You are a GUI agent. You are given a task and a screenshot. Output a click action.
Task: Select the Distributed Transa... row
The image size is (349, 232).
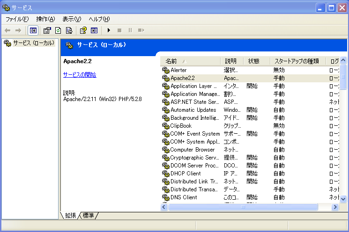250,189
